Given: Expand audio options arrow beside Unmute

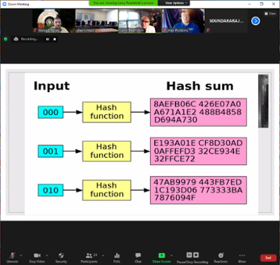Looking at the screenshot, I should (21, 255).
